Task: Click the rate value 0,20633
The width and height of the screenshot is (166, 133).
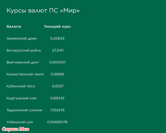Action: pos(57,39)
